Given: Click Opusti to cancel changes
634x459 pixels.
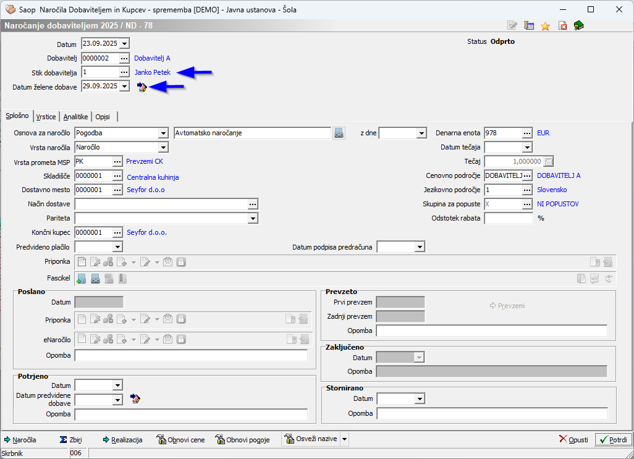Looking at the screenshot, I should point(573,440).
